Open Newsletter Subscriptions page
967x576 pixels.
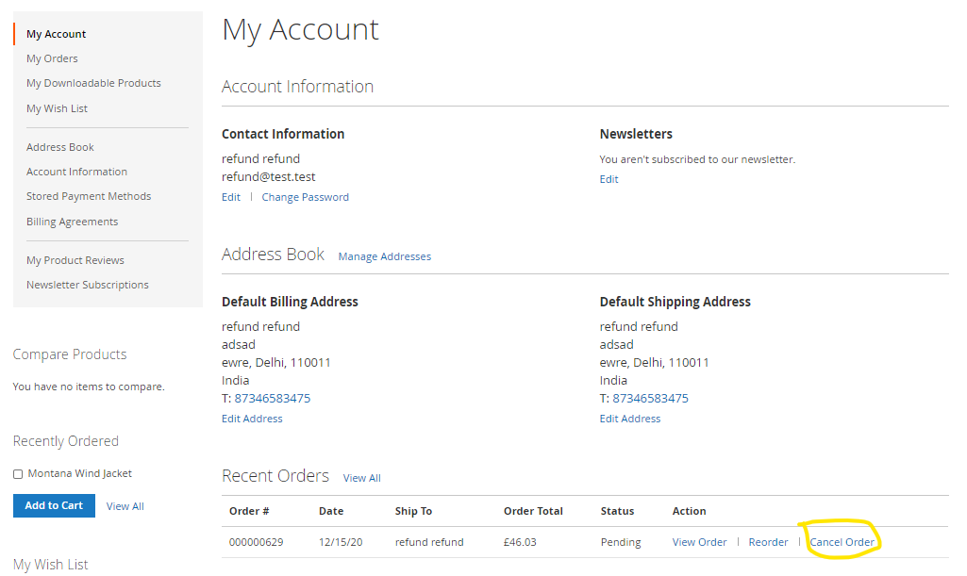tap(88, 285)
